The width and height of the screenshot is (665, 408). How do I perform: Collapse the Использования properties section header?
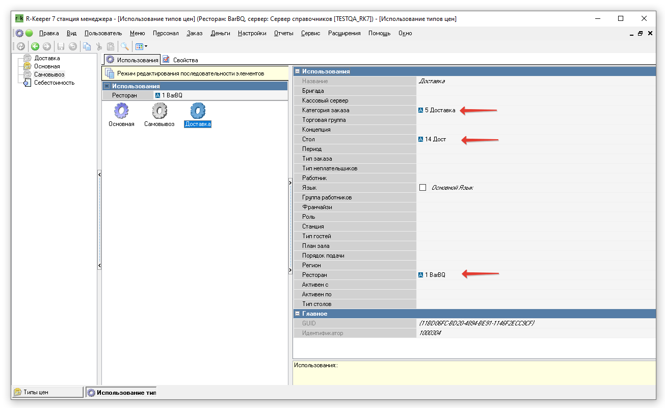[298, 71]
